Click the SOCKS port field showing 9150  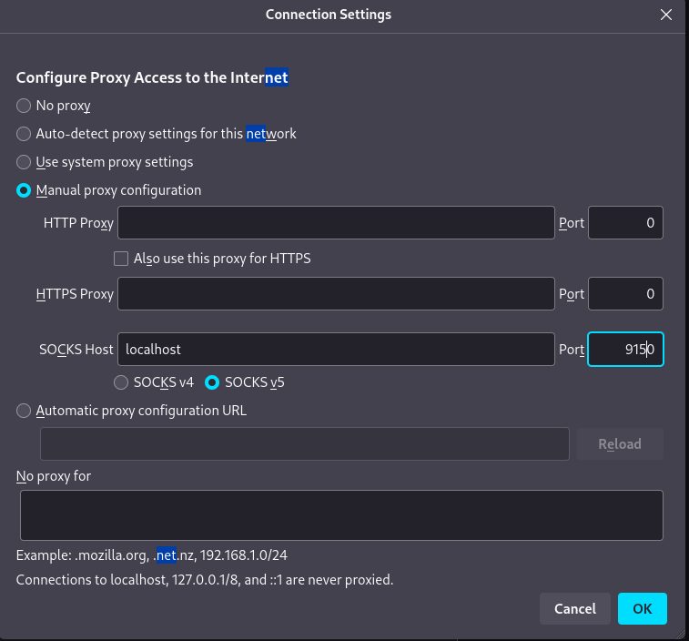tap(625, 350)
